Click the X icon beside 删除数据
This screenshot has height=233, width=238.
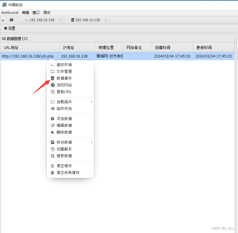(x=52, y=132)
